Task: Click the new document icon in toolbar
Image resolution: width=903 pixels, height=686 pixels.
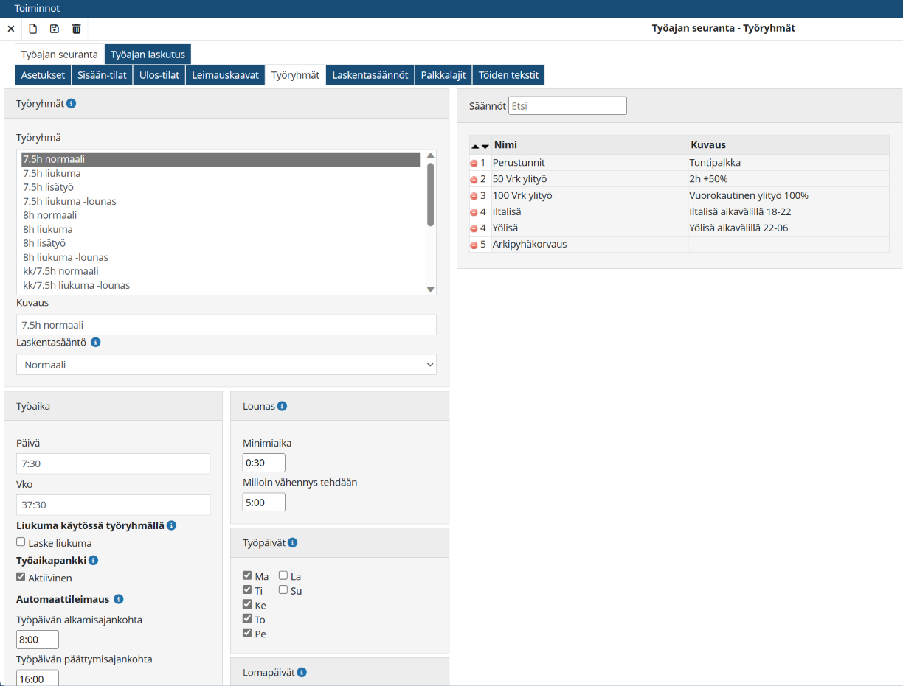Action: click(x=32, y=29)
